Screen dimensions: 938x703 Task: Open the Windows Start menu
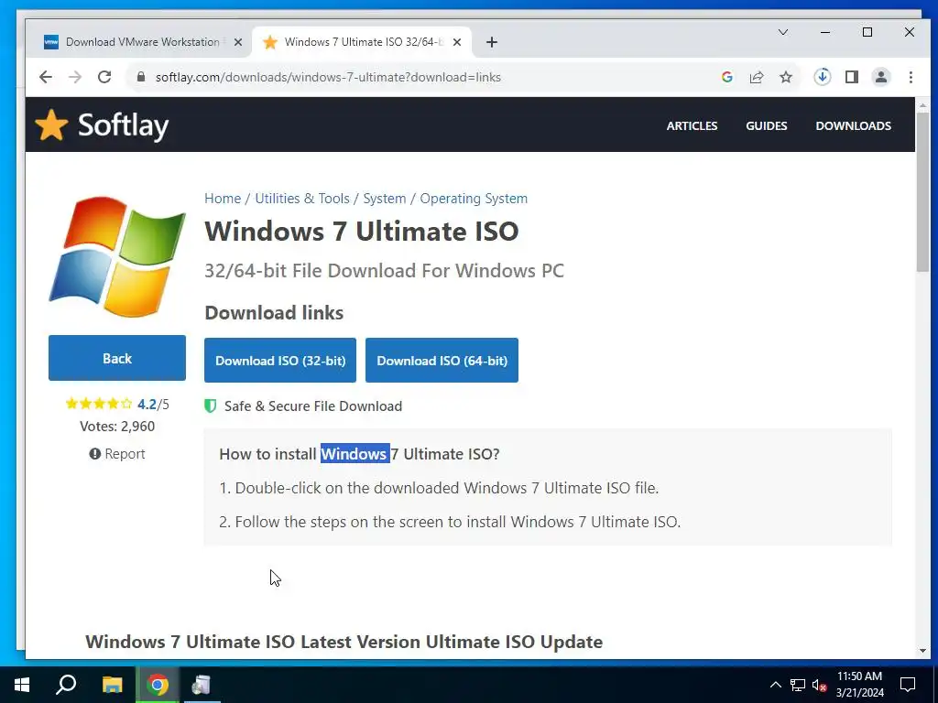click(x=22, y=685)
